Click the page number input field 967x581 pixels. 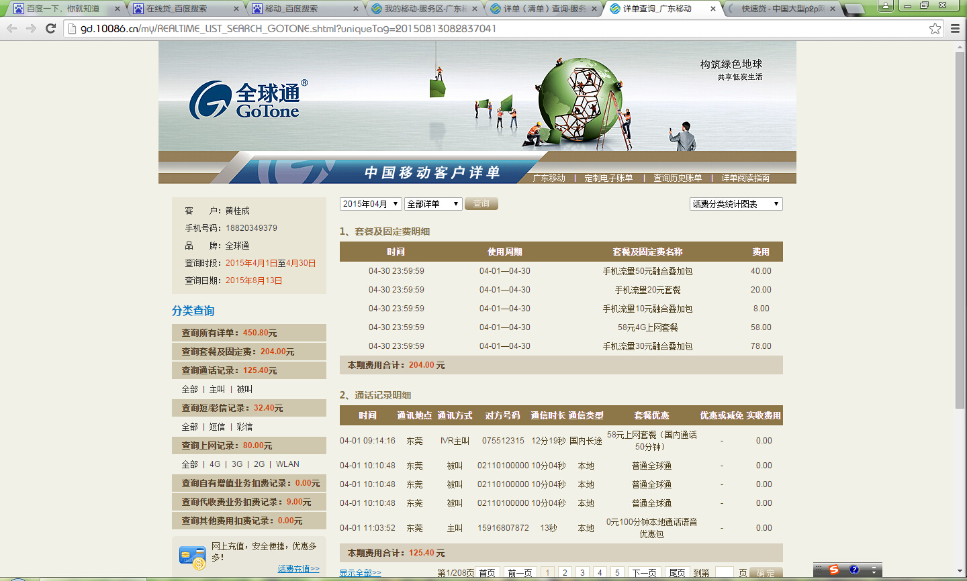click(x=724, y=573)
